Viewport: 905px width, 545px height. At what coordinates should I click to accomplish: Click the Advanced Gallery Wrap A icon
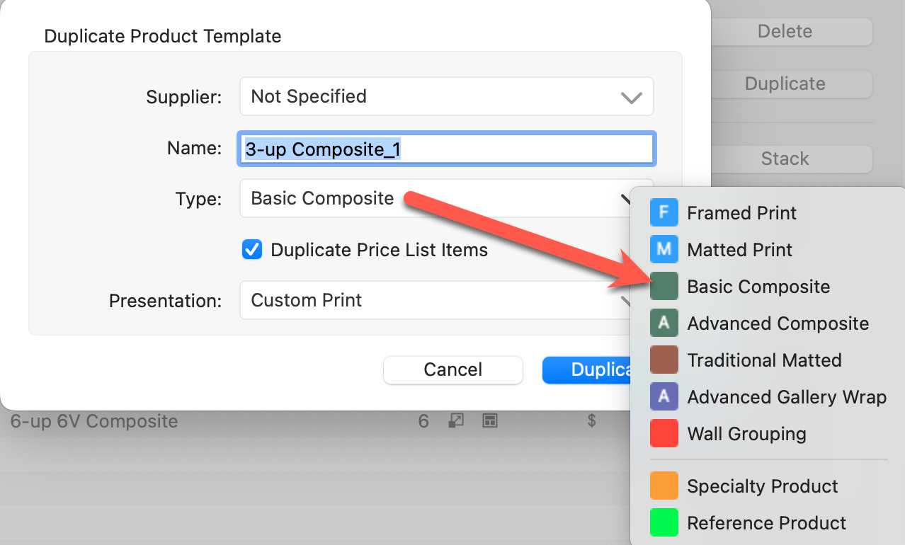click(664, 397)
